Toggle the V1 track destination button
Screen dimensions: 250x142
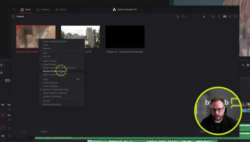click(2, 115)
